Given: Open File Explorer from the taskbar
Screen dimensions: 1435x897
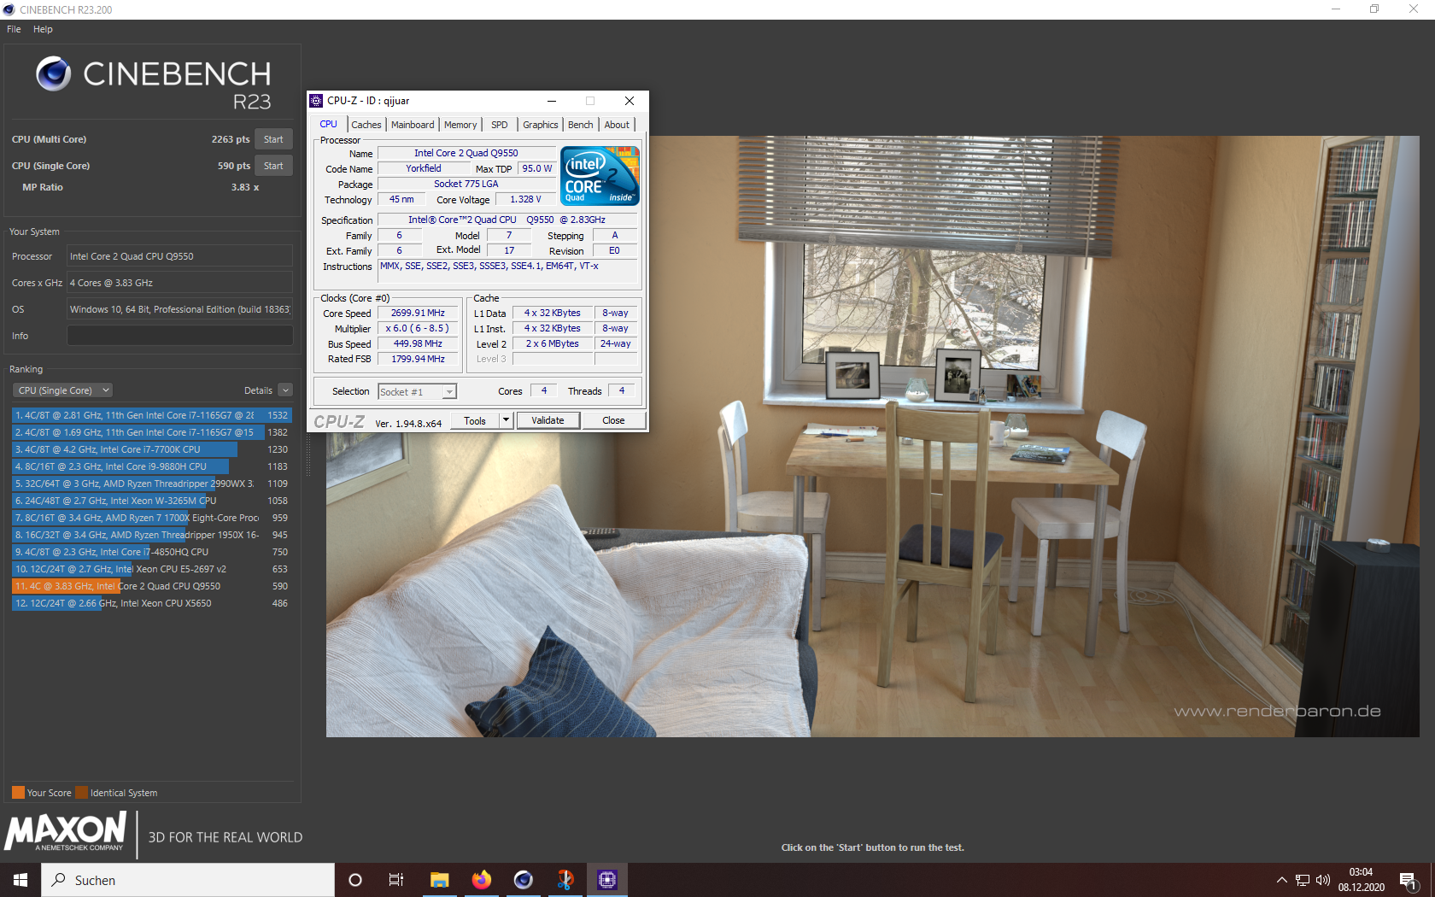Looking at the screenshot, I should pyautogui.click(x=439, y=880).
